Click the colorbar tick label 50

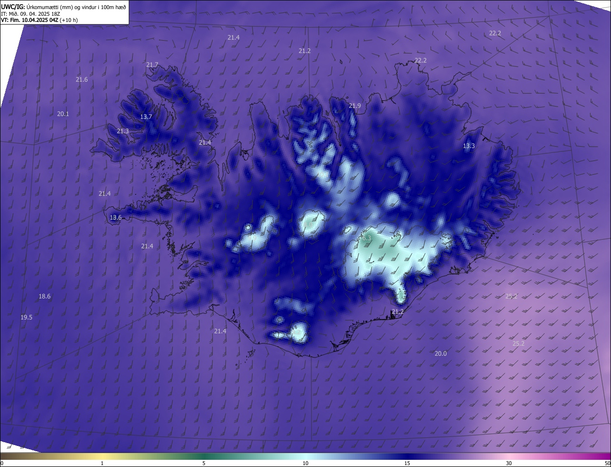click(x=607, y=463)
